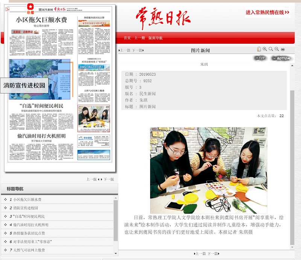Image resolution: width=301 pixels, height=260 pixels.
Task: Jump to BOTTOM of the article
Action: click(x=281, y=58)
